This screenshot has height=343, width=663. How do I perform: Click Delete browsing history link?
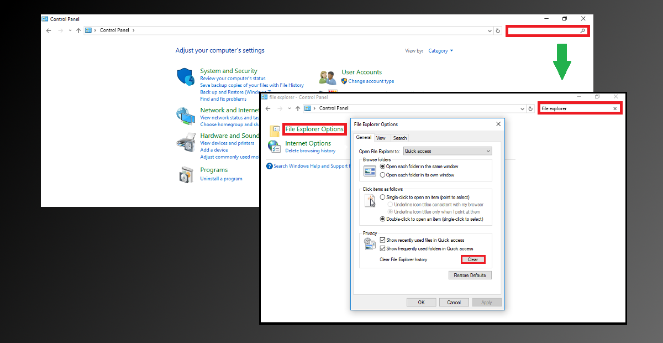coord(311,151)
